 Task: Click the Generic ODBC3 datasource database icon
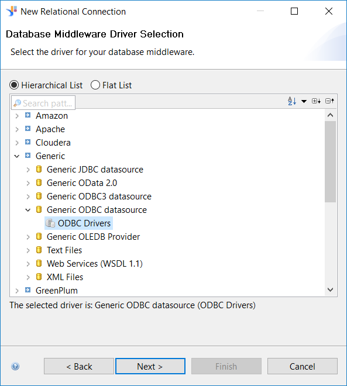[39, 196]
